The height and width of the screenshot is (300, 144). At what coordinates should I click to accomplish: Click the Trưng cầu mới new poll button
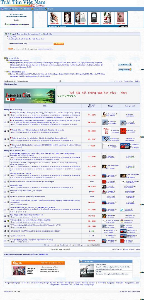125,70
